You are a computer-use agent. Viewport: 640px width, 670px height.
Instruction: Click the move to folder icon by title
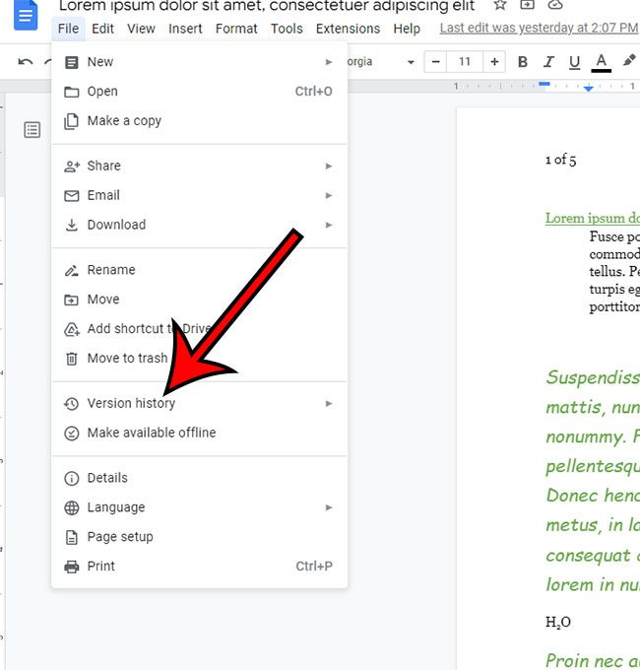click(x=527, y=5)
